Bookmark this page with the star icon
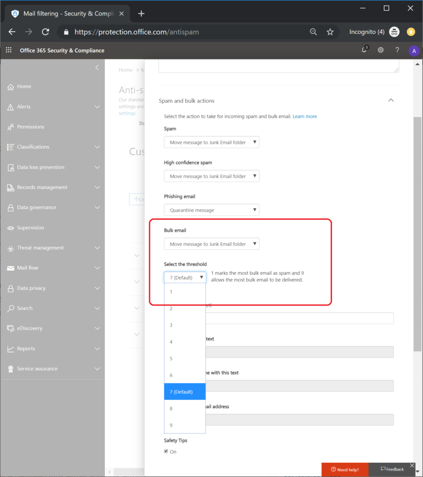This screenshot has width=423, height=477. 330,32
